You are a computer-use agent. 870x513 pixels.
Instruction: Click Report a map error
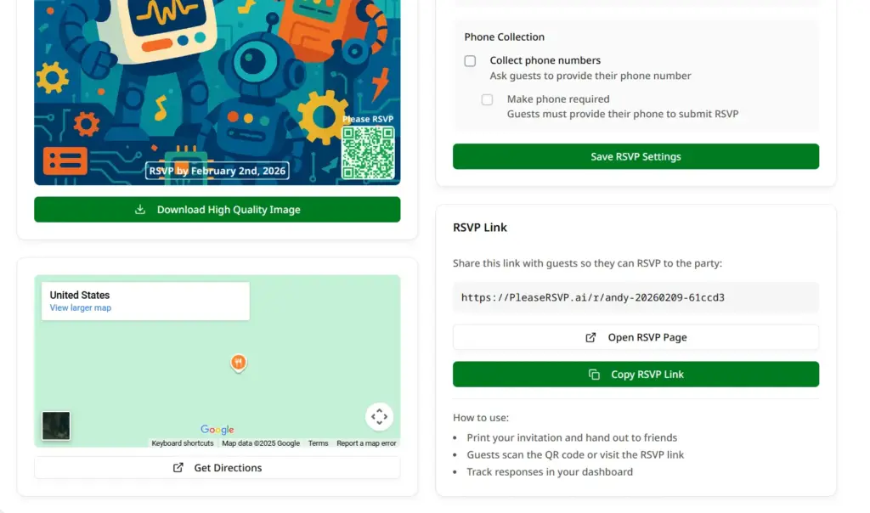pos(366,443)
